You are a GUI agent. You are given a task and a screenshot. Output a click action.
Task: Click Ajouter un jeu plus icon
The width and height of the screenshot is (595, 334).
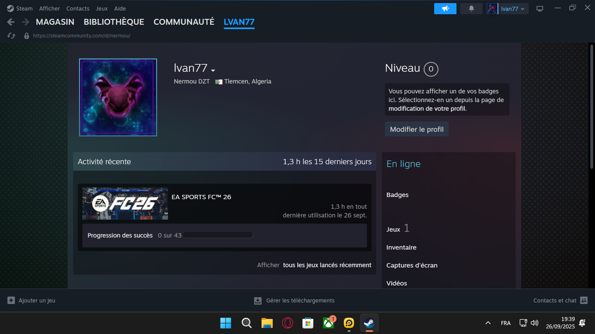[11, 300]
